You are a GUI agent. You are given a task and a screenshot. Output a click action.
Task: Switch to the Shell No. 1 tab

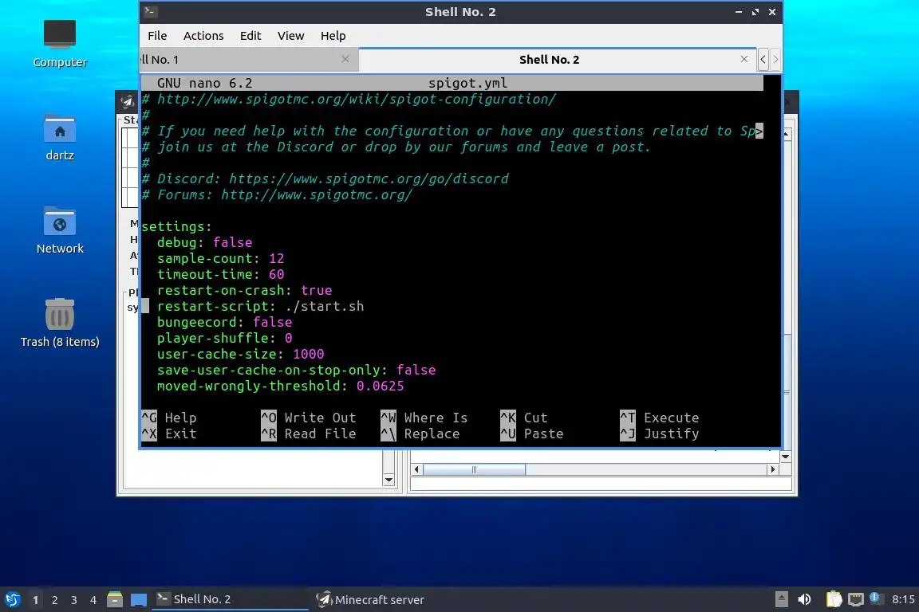pyautogui.click(x=249, y=59)
